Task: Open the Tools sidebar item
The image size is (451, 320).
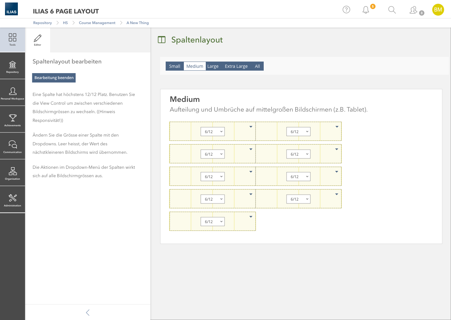Action: 13,40
